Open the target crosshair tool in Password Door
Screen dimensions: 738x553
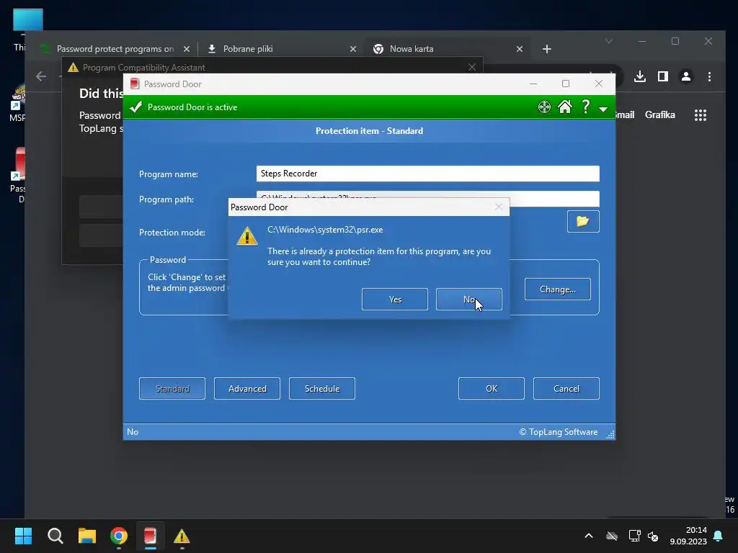(544, 107)
